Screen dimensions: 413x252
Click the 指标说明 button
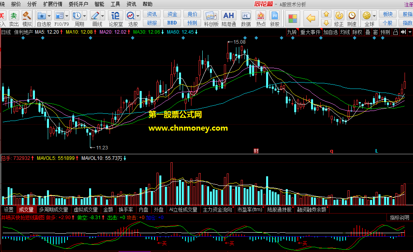point(400,218)
